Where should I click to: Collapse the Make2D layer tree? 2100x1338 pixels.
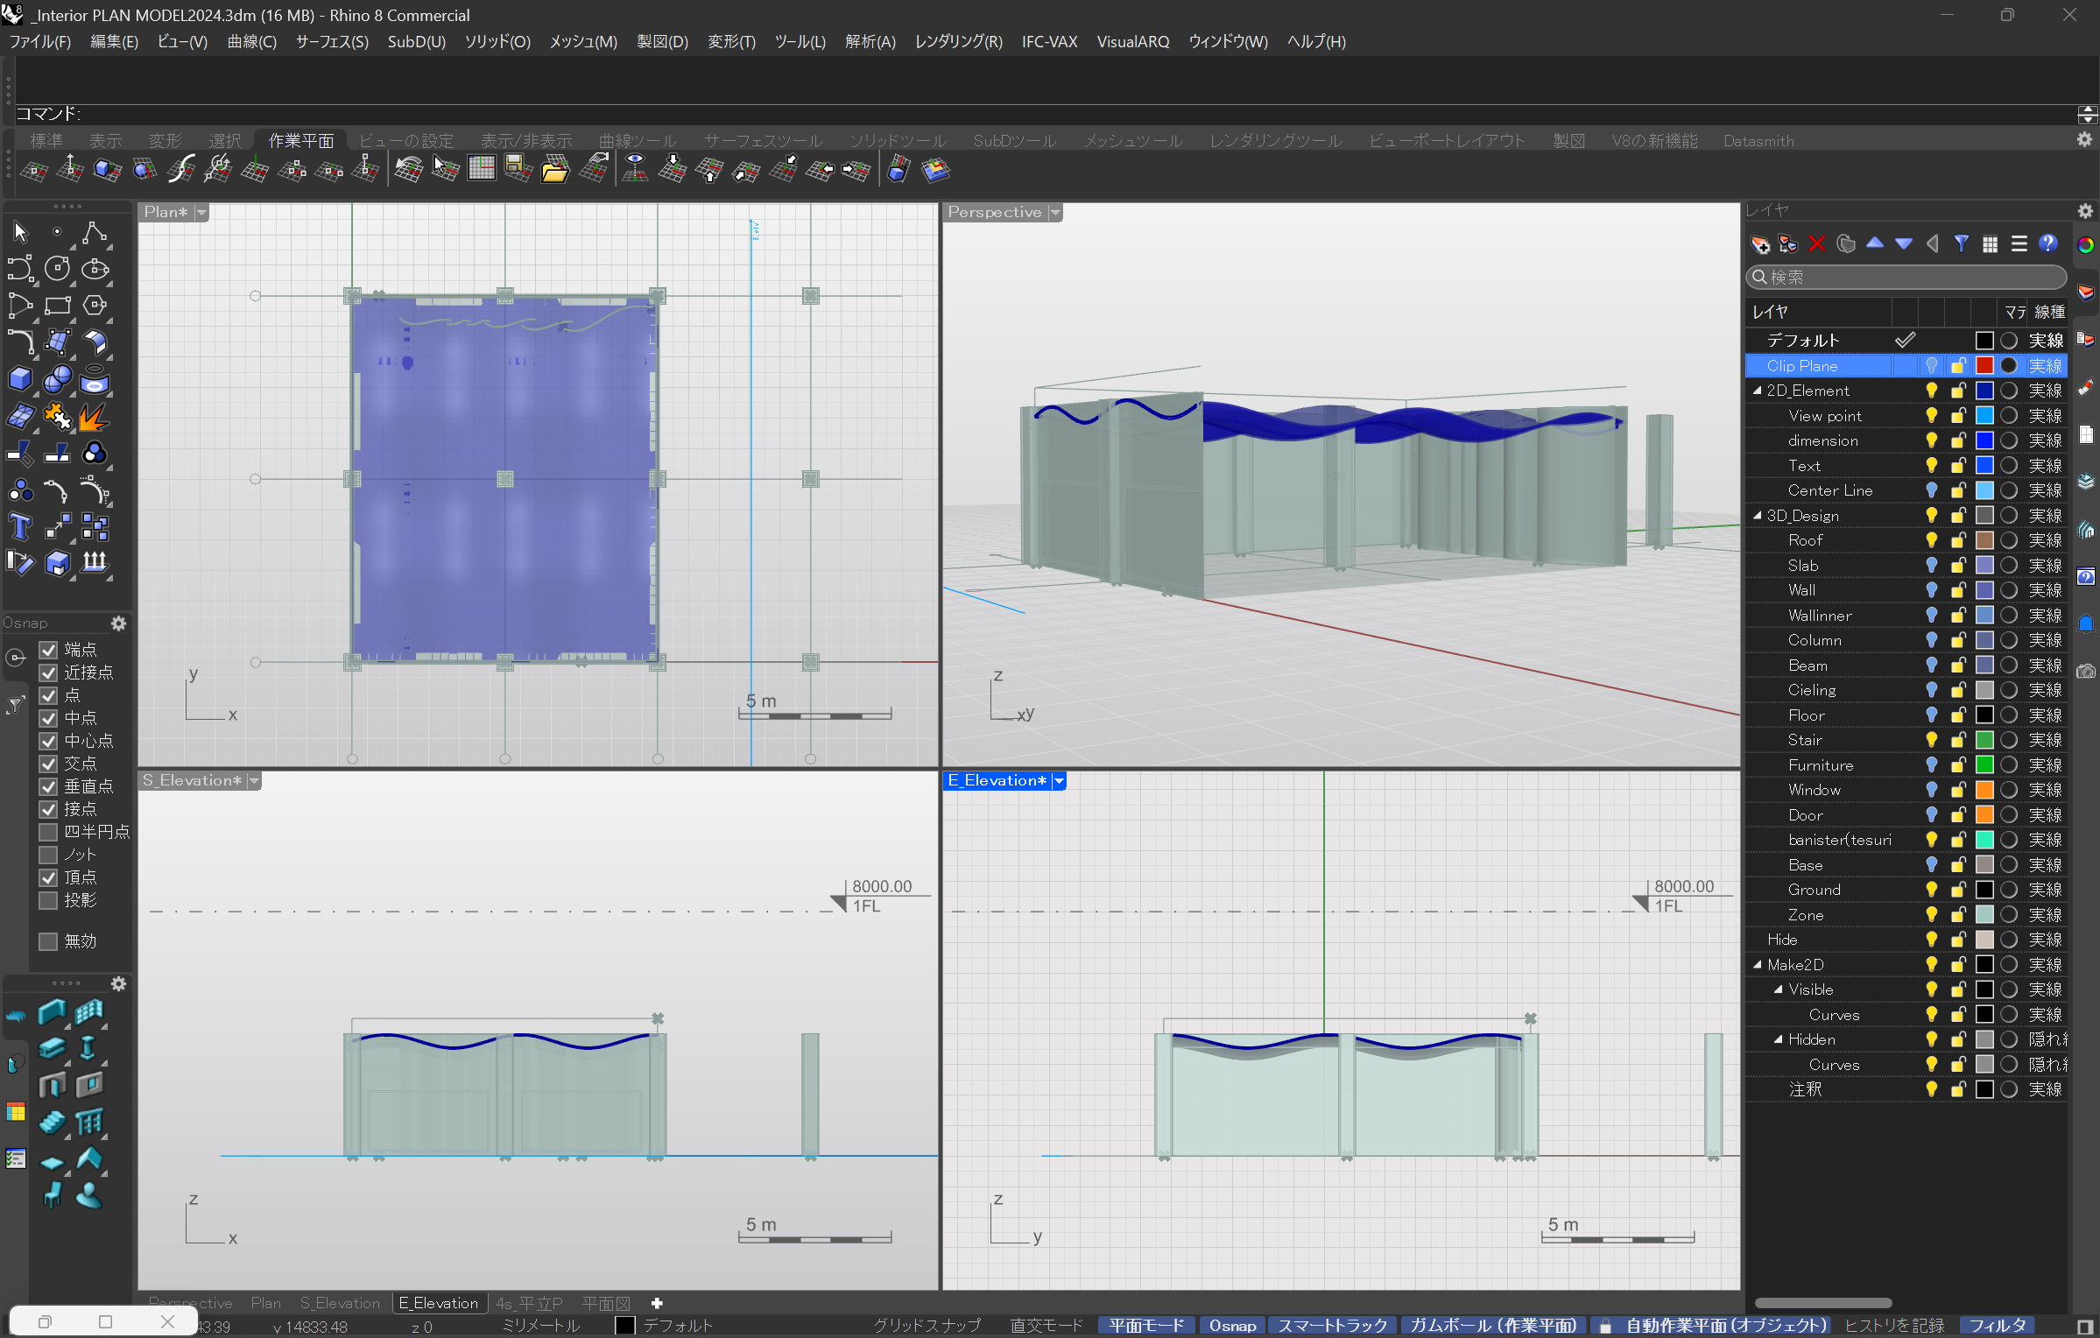[x=1758, y=965]
